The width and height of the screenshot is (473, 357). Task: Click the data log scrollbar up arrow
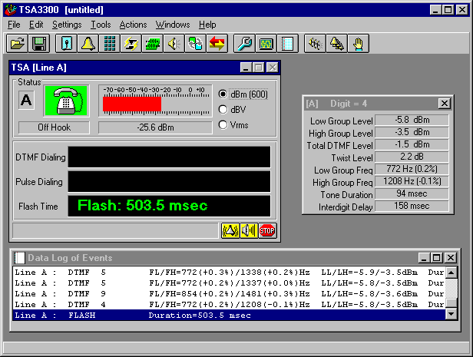tap(451, 273)
